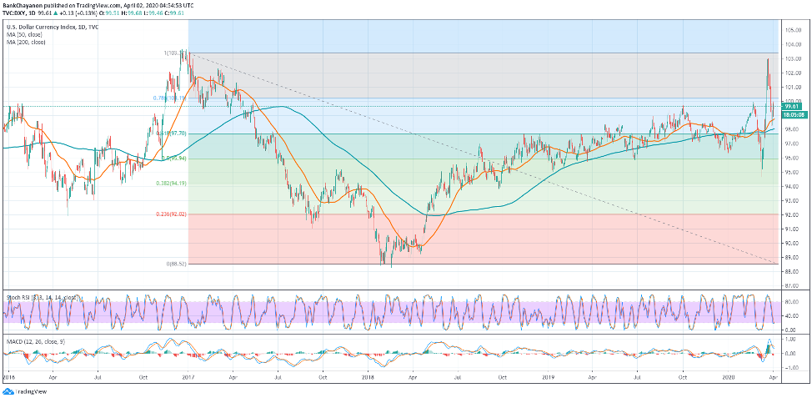This screenshot has height=398, width=812.
Task: Click the 0.236 (92.02) Fibonacci level label
Action: pos(171,214)
